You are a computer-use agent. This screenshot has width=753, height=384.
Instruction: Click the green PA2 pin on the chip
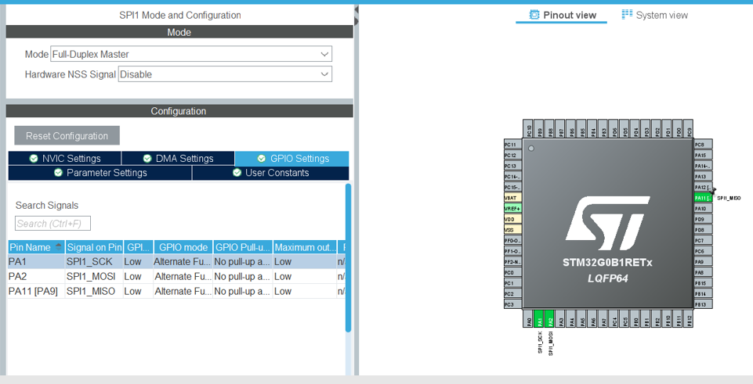click(551, 318)
